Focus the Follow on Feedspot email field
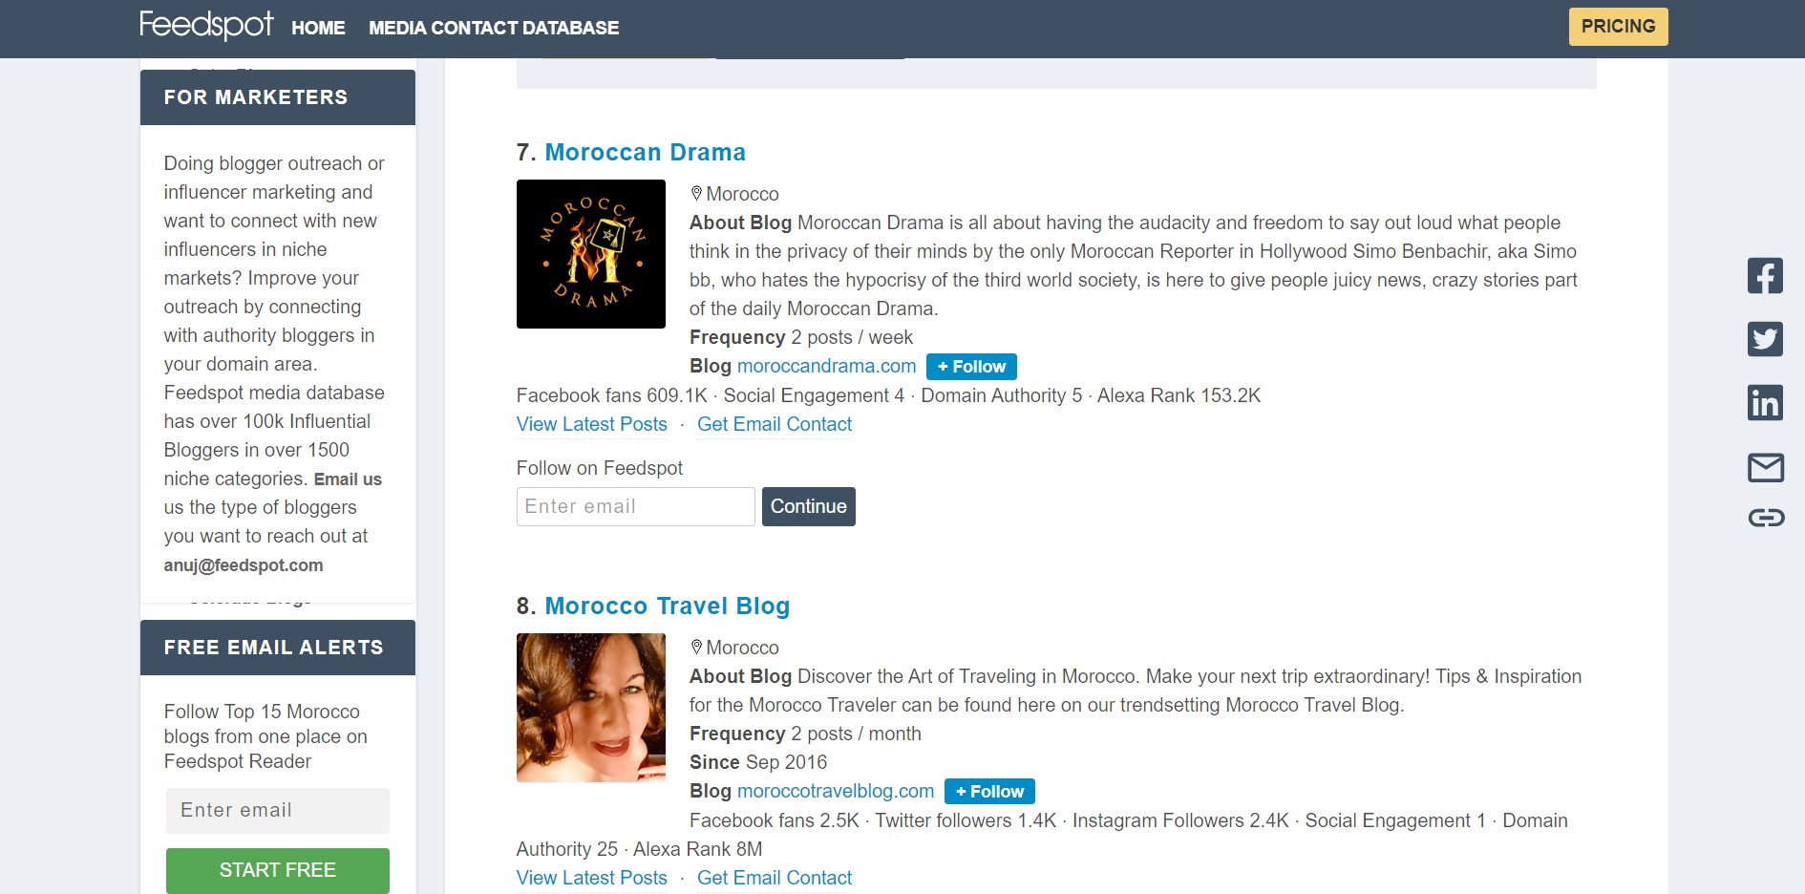The height and width of the screenshot is (894, 1805). point(635,507)
